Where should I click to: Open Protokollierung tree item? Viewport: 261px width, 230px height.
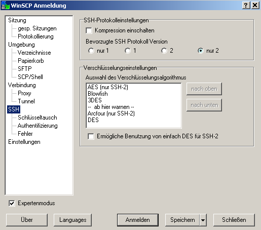coord(35,36)
